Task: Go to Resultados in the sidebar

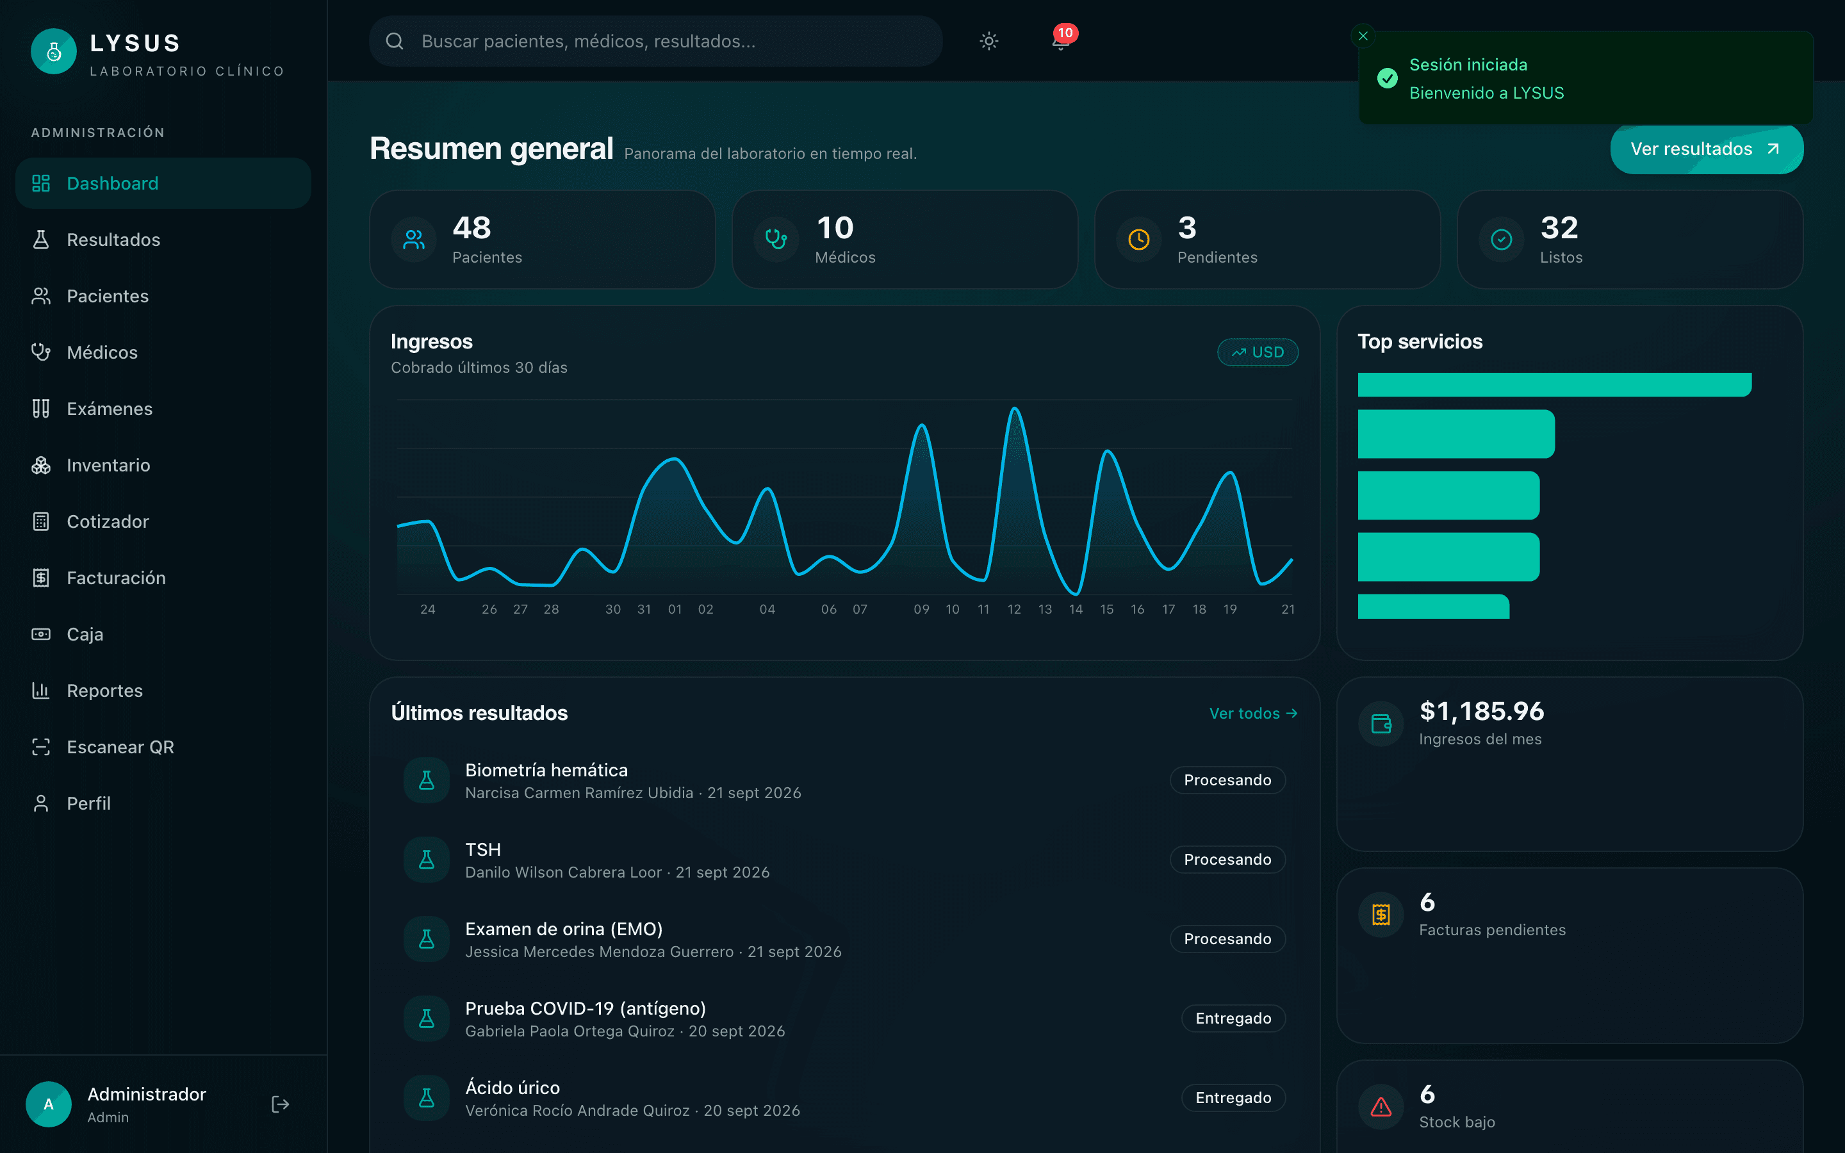Action: [163, 240]
